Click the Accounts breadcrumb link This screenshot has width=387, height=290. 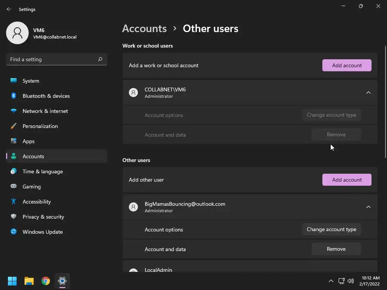click(x=144, y=29)
